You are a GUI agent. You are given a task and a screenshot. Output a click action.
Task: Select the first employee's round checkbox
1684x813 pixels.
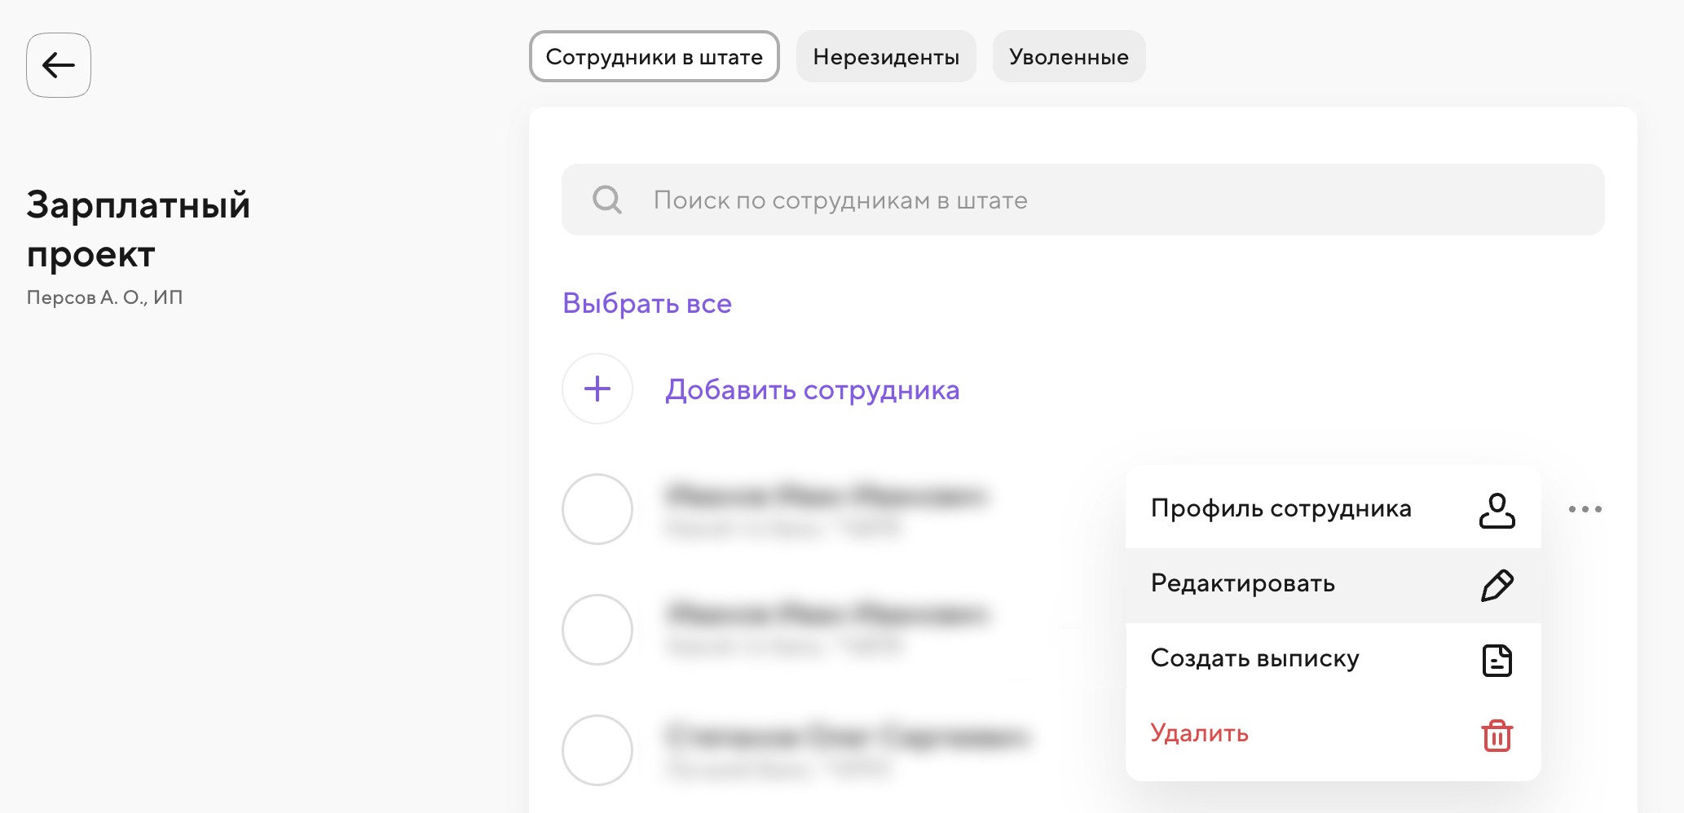(x=597, y=509)
